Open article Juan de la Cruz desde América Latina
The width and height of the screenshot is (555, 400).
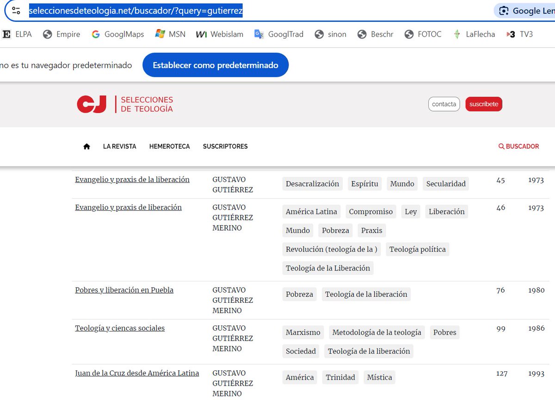(137, 373)
